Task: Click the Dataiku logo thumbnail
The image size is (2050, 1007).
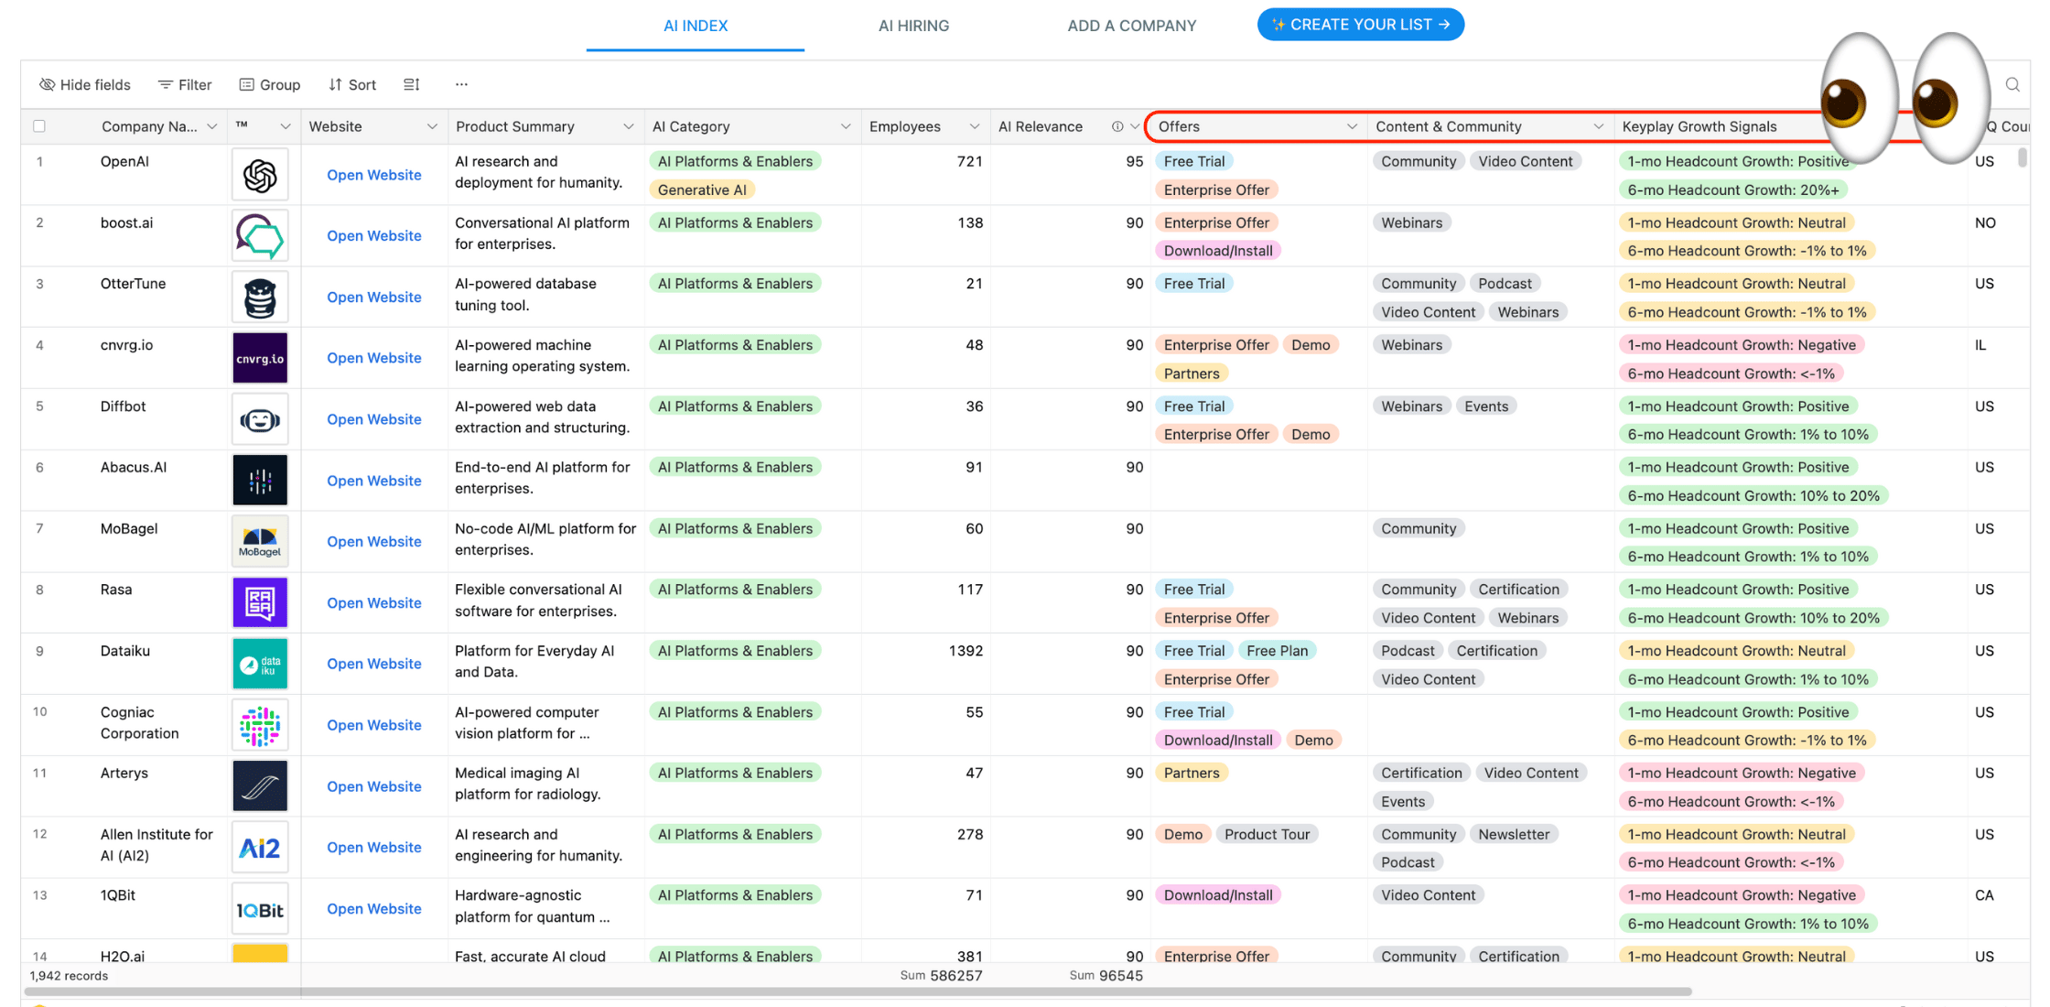Action: click(x=260, y=664)
